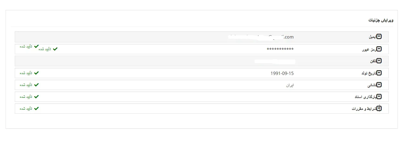402x146 pixels.
Task: Expand the تاریخ تولد section arrow
Action: coord(379,73)
